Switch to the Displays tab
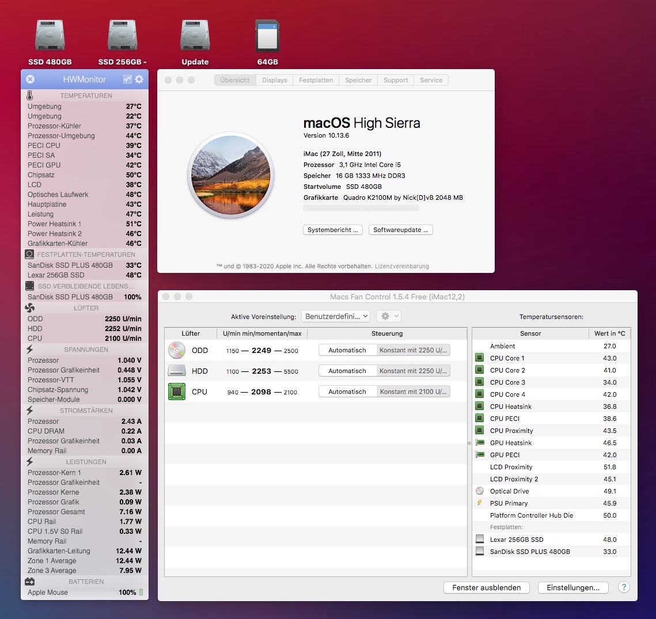 point(275,80)
